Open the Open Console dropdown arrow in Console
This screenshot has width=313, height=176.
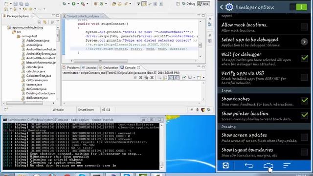click(203, 77)
